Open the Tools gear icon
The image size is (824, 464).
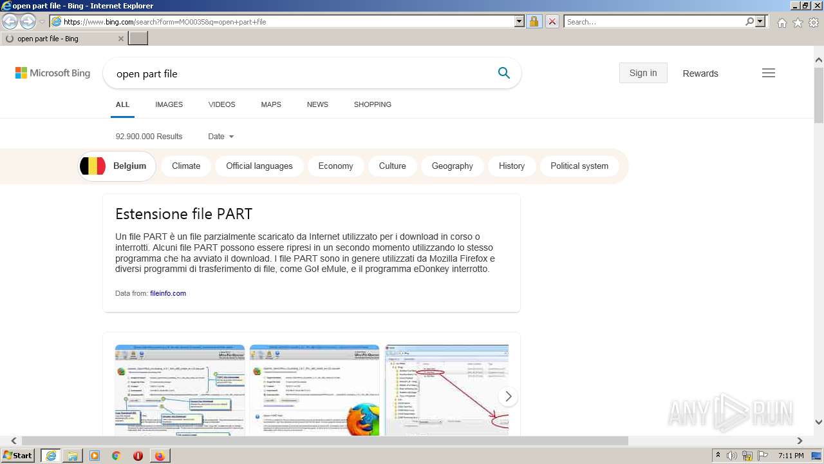click(x=814, y=22)
